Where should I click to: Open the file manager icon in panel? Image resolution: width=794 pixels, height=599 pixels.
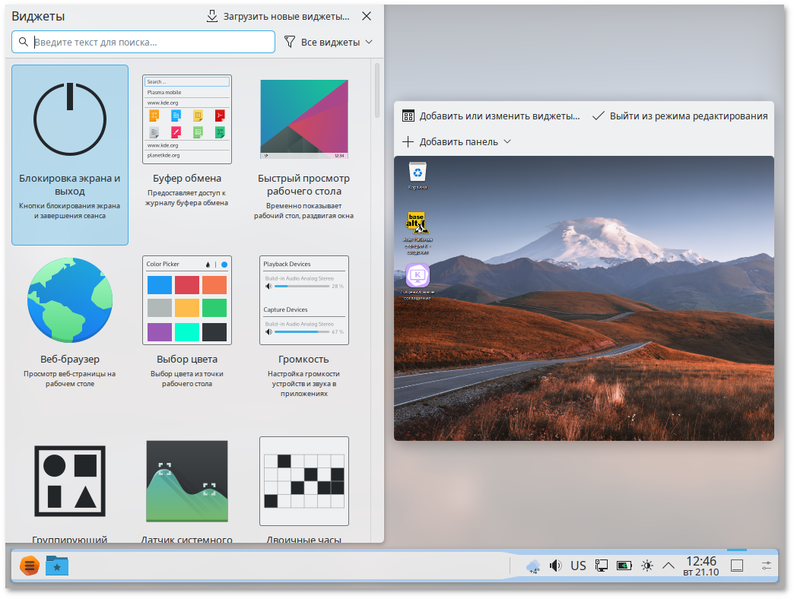[x=57, y=566]
